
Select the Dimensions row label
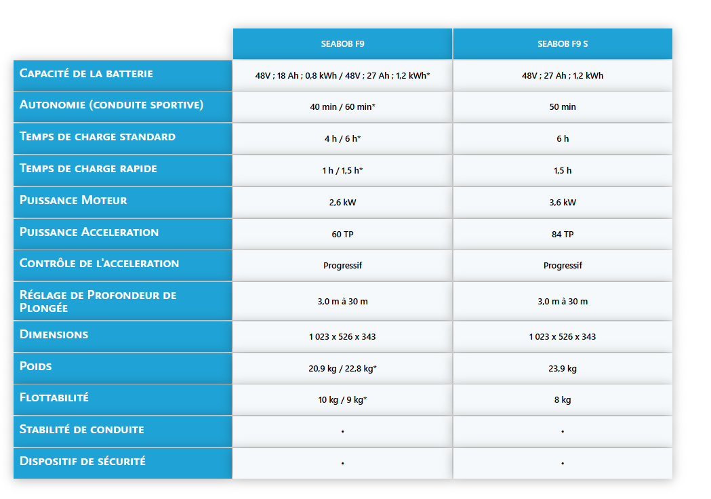click(x=54, y=335)
